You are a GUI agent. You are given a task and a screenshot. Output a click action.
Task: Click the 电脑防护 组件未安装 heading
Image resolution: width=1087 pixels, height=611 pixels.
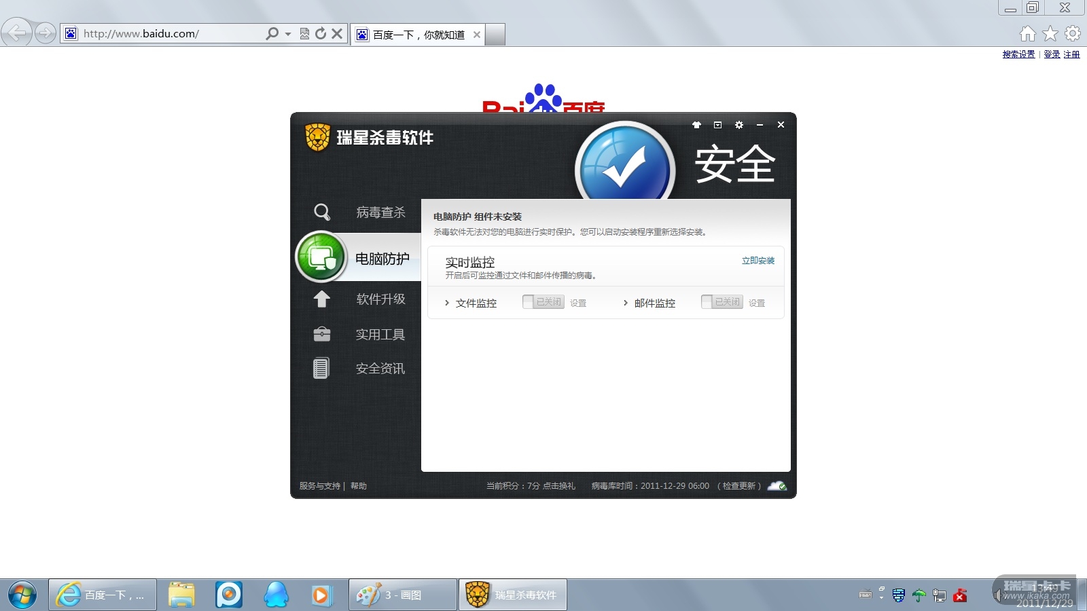478,217
